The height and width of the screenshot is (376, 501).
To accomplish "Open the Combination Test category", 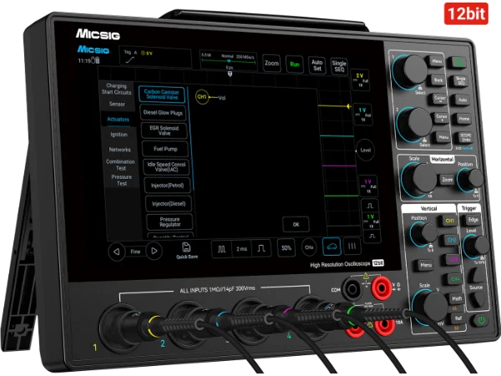I will pyautogui.click(x=120, y=165).
